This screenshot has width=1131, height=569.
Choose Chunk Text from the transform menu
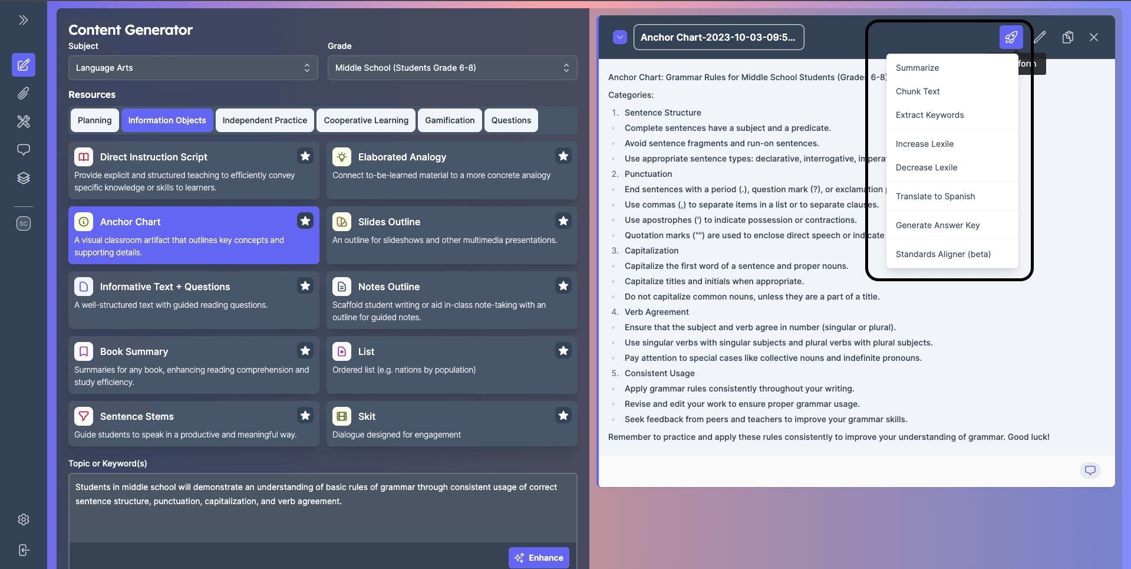(x=952, y=91)
